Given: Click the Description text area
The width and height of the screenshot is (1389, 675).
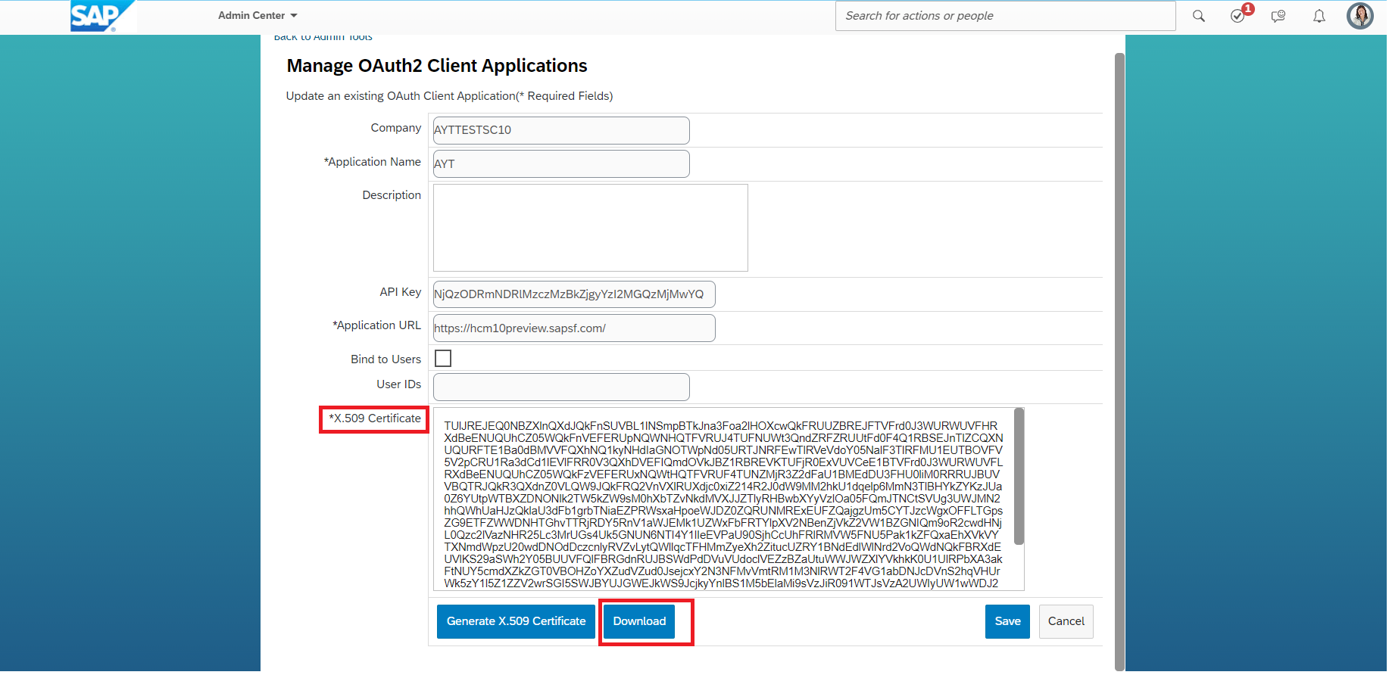Looking at the screenshot, I should click(x=590, y=227).
